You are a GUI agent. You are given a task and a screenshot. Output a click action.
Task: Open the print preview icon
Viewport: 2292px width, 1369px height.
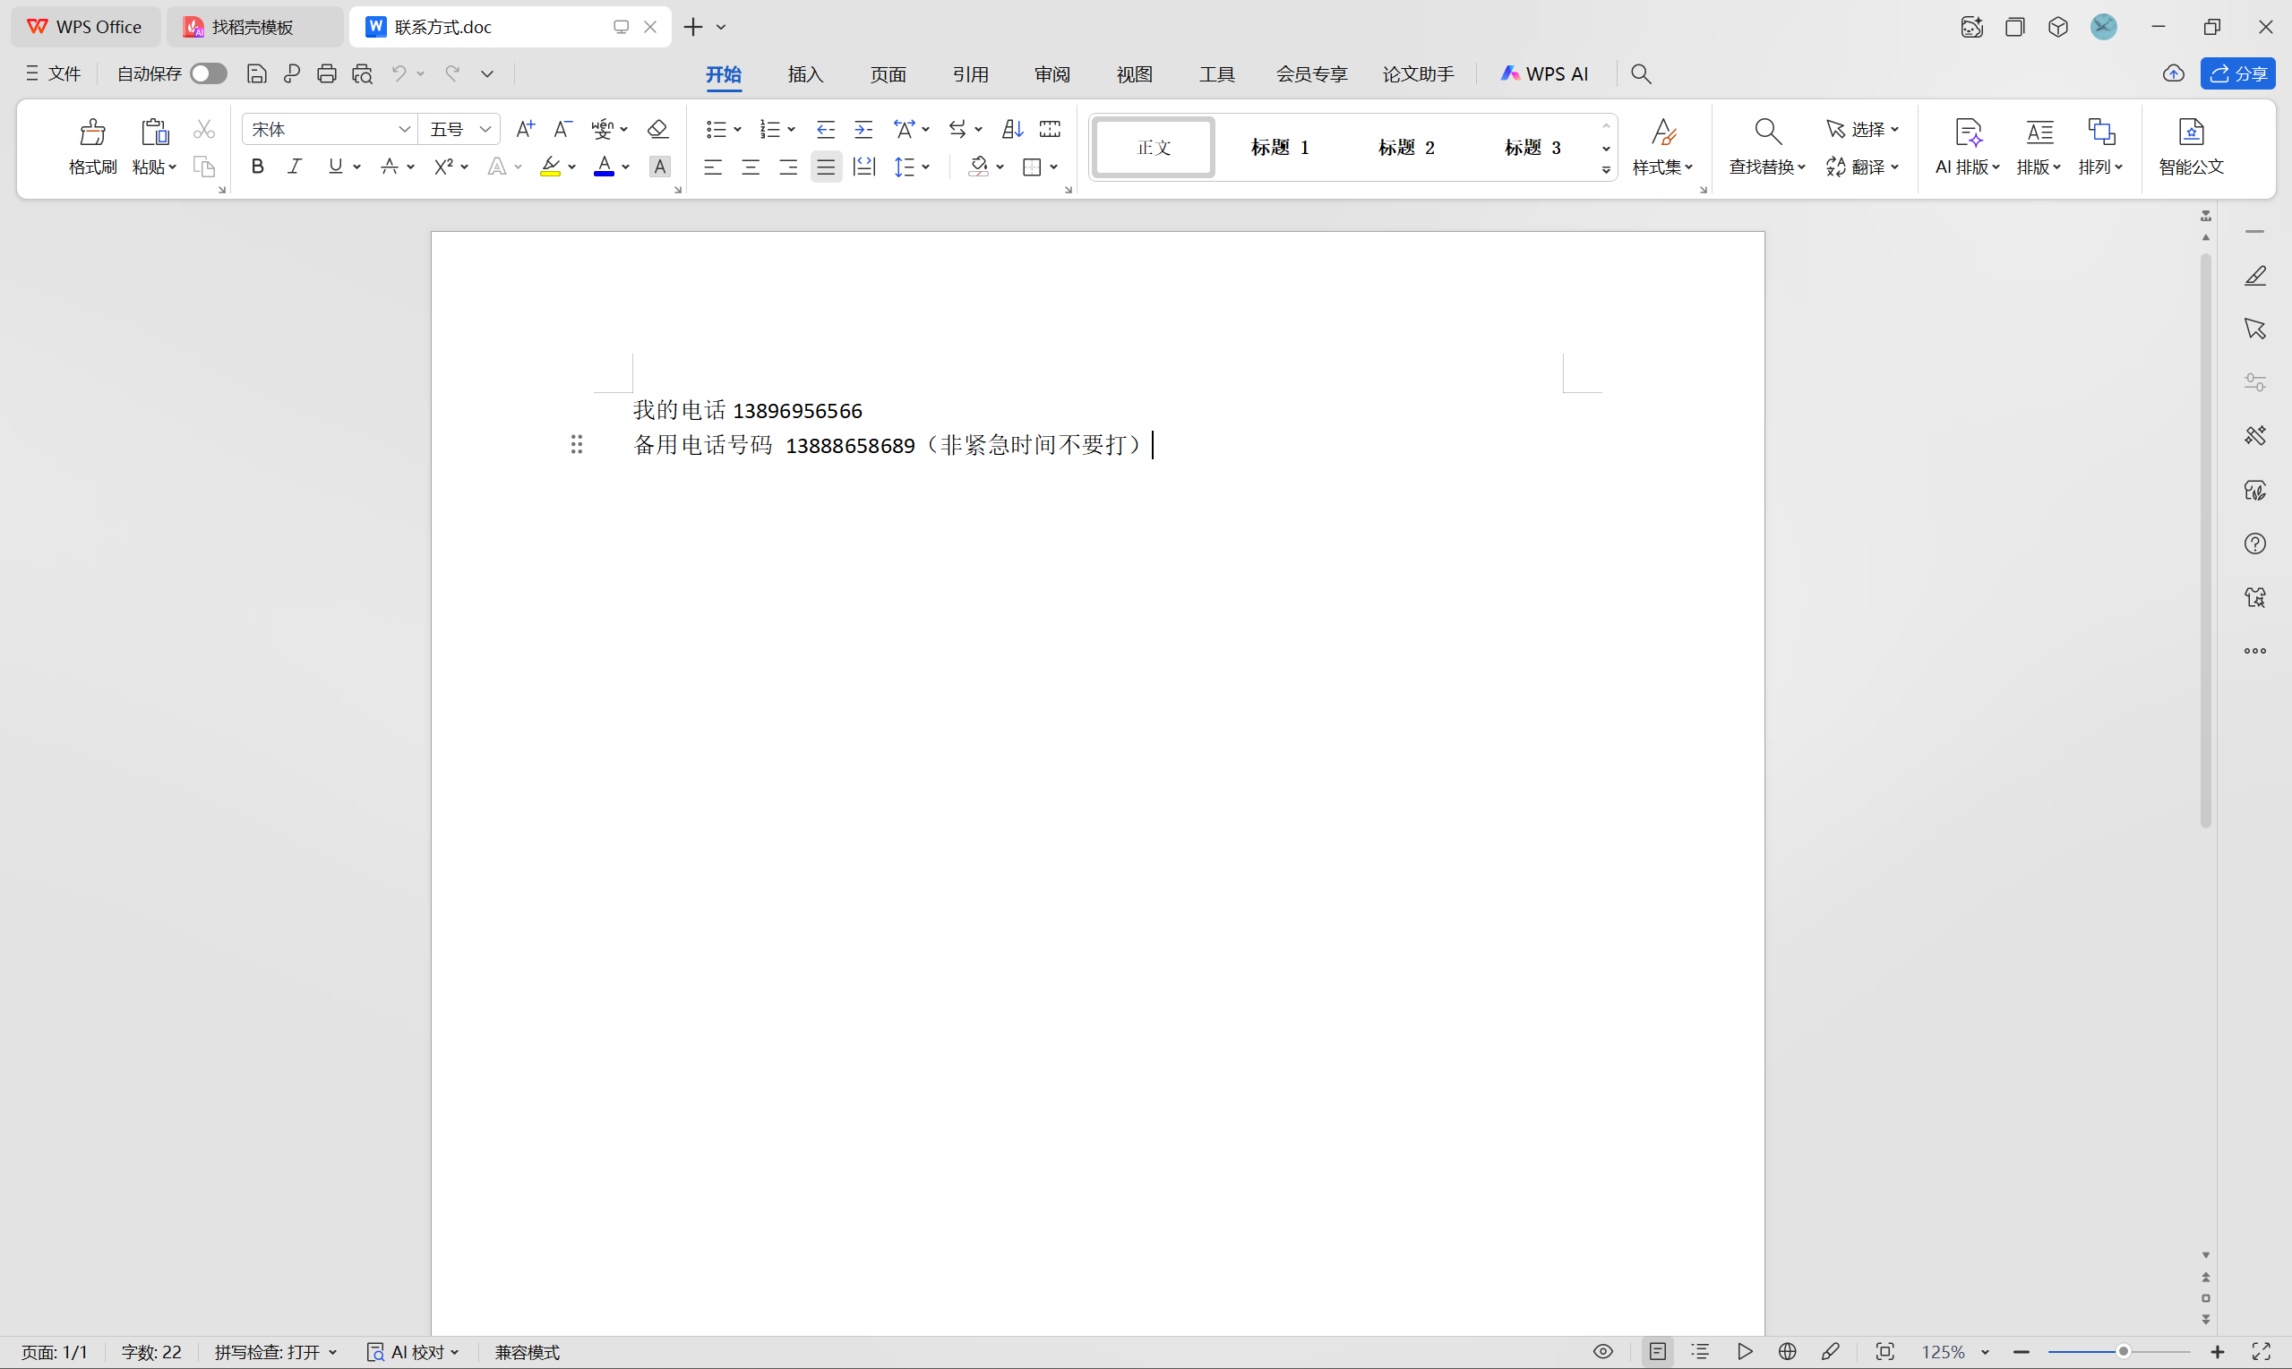click(362, 73)
